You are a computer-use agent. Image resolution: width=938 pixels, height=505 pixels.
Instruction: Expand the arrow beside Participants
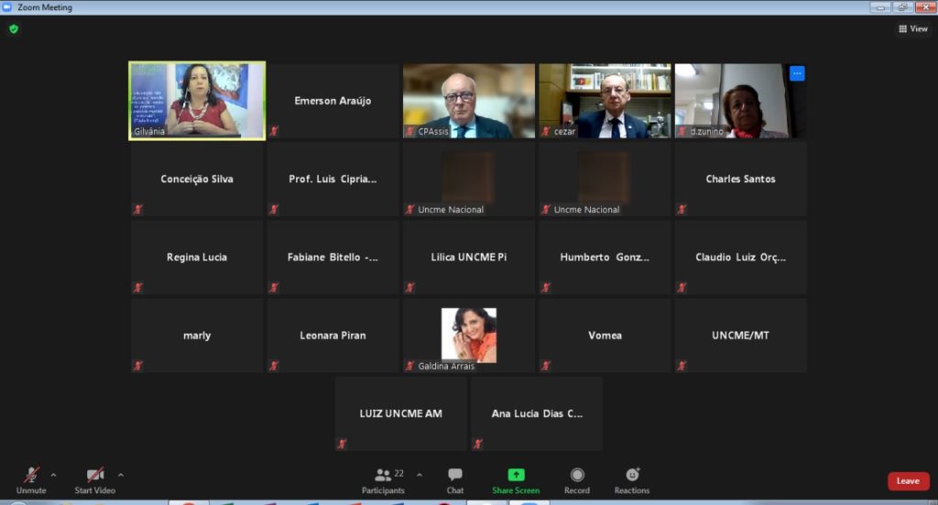[420, 475]
